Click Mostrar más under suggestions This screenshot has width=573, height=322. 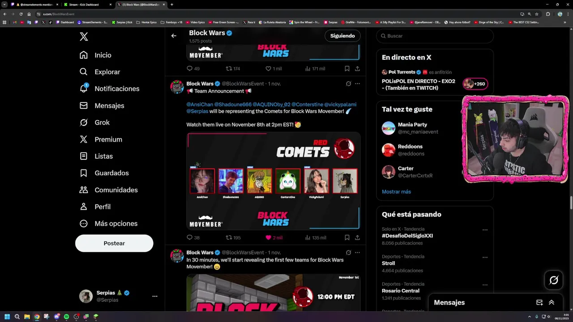pyautogui.click(x=396, y=191)
